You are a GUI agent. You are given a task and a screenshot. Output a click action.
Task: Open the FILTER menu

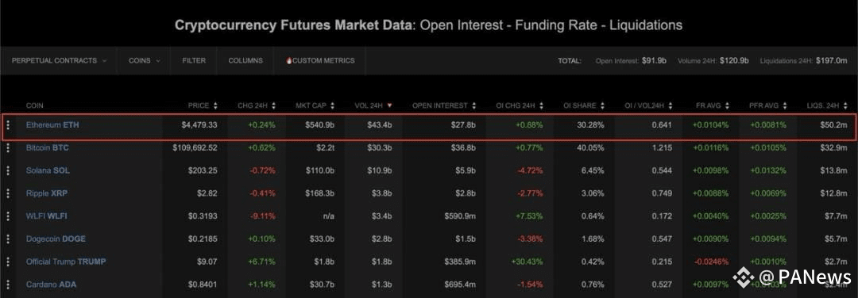195,60
